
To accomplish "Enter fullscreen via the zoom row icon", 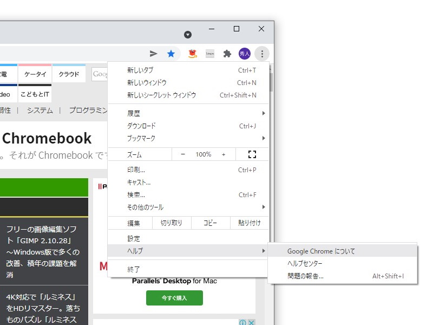I will pyautogui.click(x=252, y=154).
